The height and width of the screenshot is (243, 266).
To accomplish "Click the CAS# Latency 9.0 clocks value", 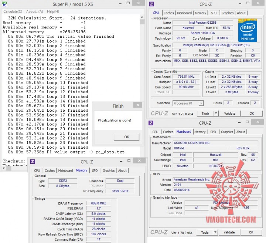I will (98, 214).
